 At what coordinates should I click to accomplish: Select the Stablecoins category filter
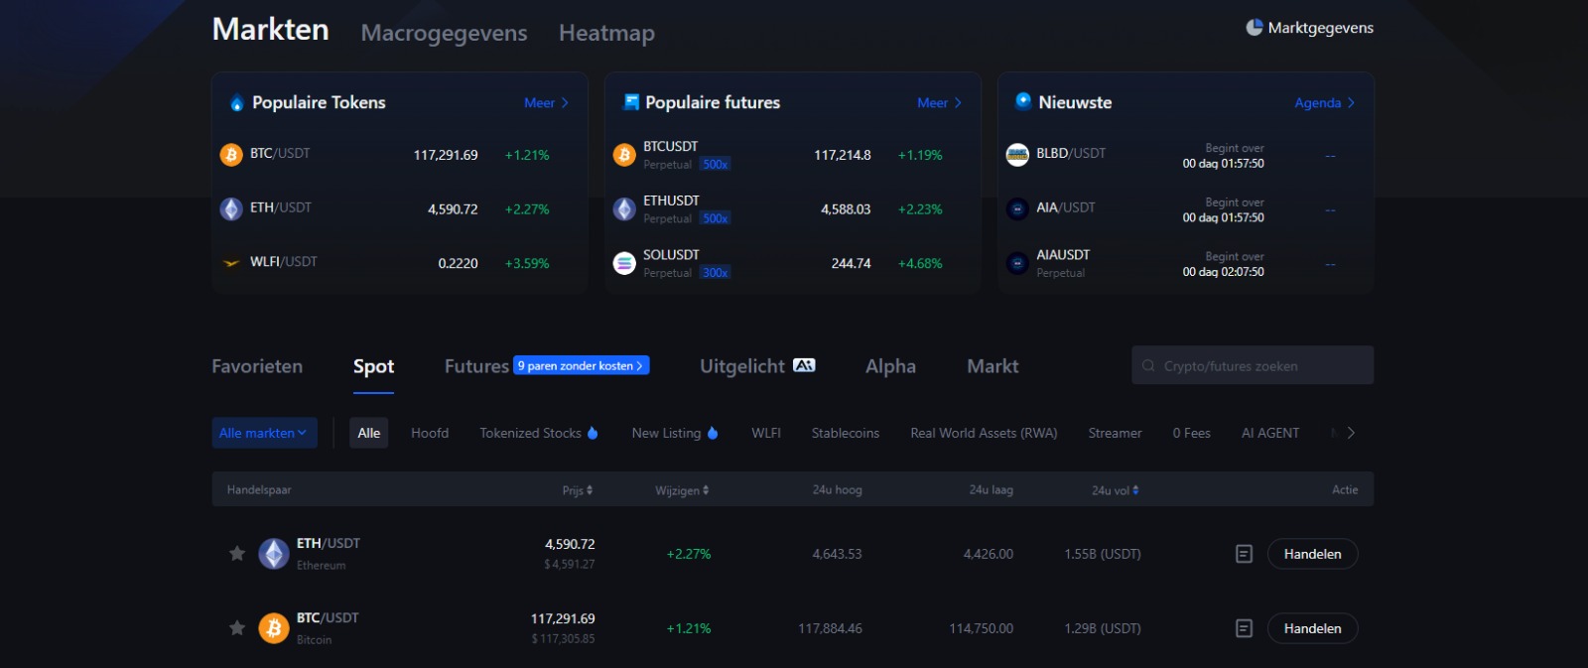click(845, 433)
